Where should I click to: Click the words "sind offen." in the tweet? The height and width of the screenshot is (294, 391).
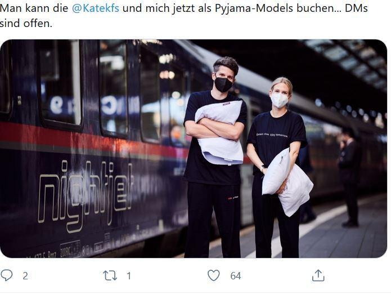pyautogui.click(x=26, y=24)
